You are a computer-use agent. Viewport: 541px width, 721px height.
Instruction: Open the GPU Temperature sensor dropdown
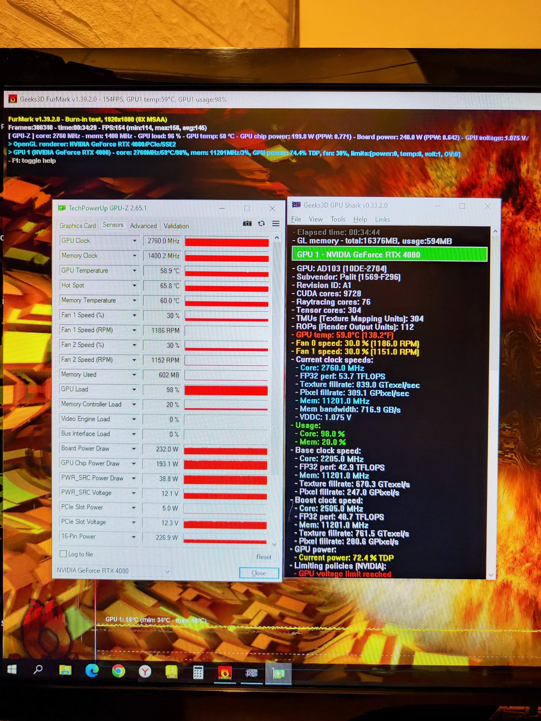pyautogui.click(x=134, y=270)
